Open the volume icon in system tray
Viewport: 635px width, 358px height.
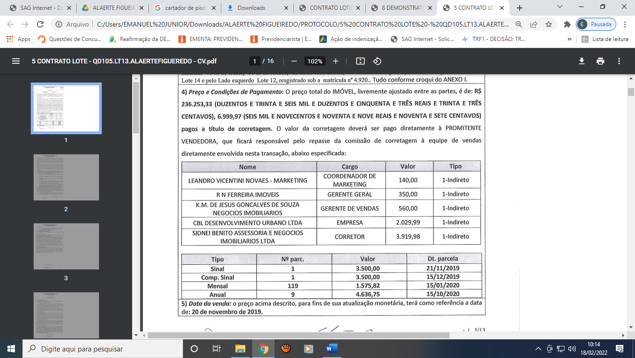tap(572, 349)
